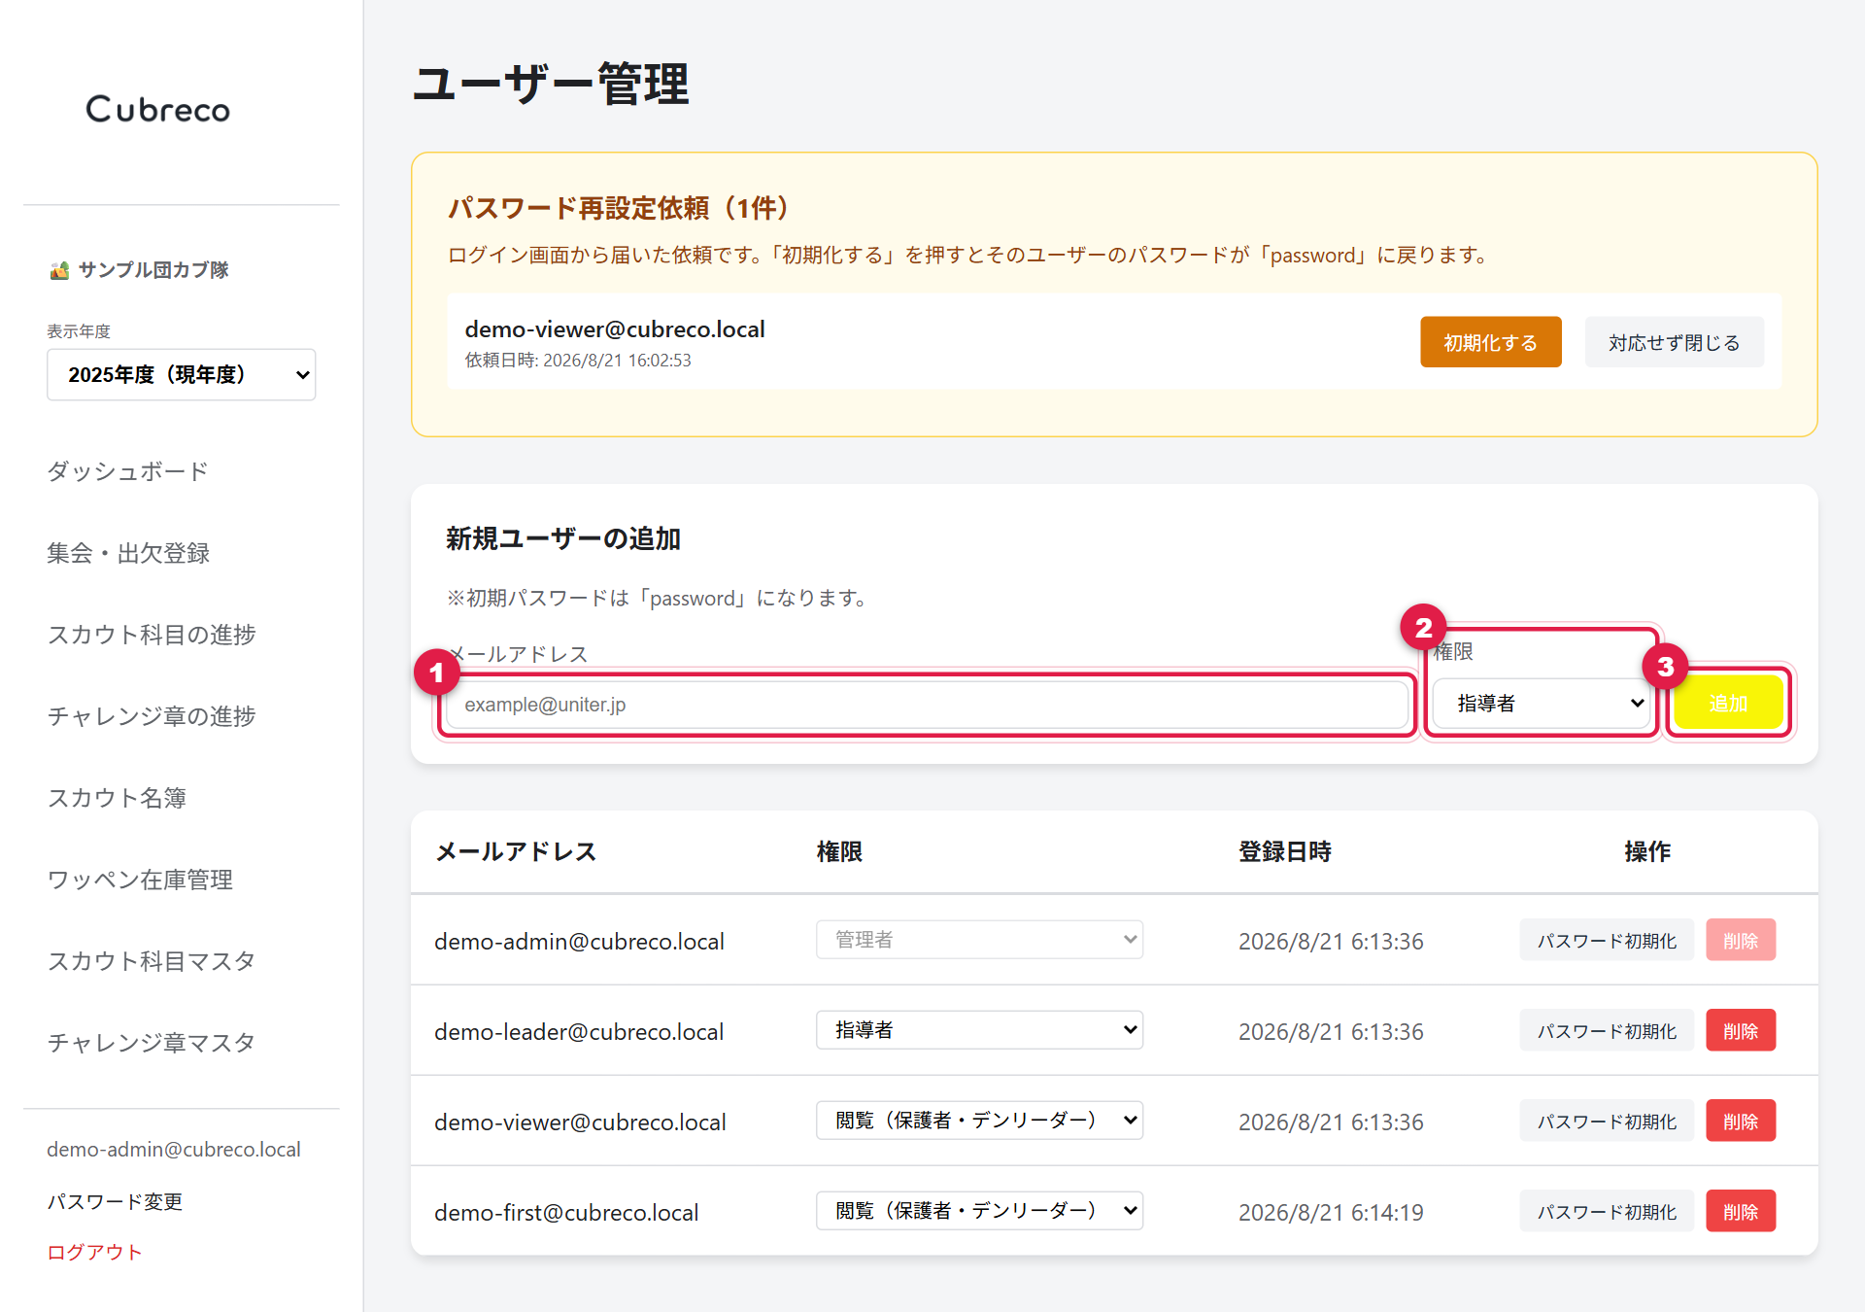
Task: Click demo-viewer@cubreco.local in the table
Action: (580, 1122)
